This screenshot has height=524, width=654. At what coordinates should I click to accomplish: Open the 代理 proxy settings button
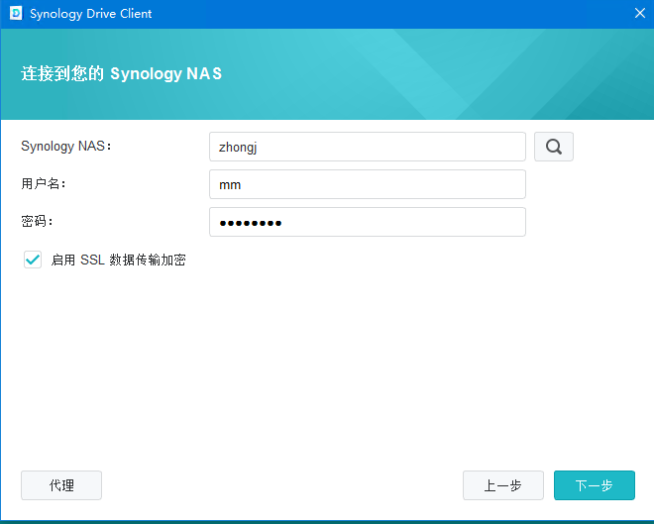(61, 485)
